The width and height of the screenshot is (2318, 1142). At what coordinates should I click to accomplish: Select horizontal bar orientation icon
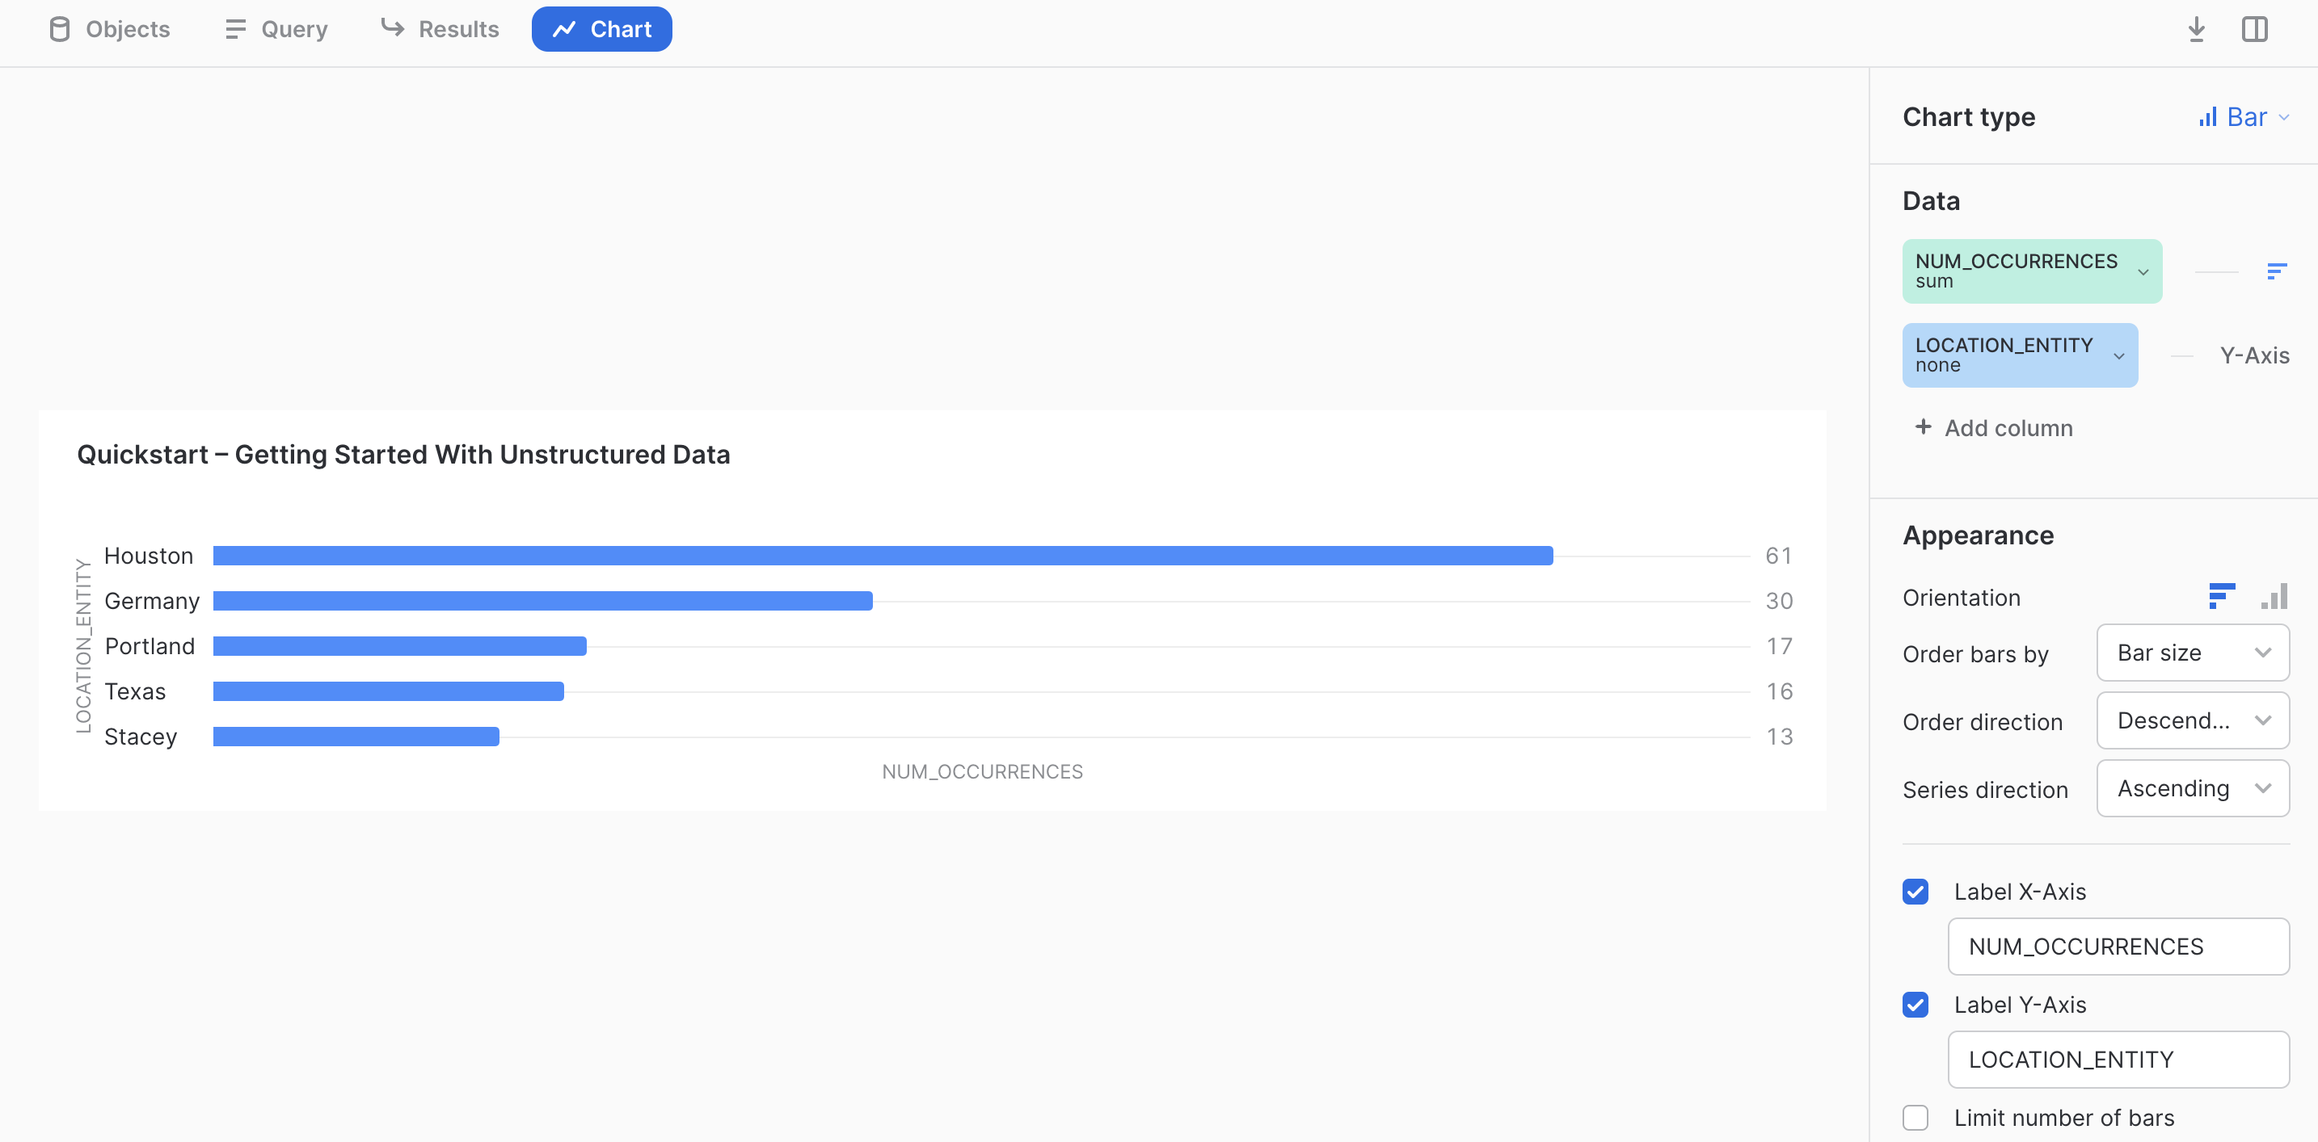pos(2221,596)
